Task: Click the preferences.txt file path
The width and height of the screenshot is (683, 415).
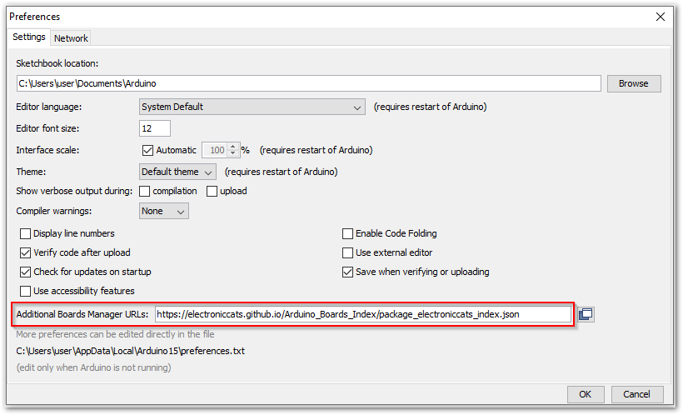Action: tap(130, 351)
